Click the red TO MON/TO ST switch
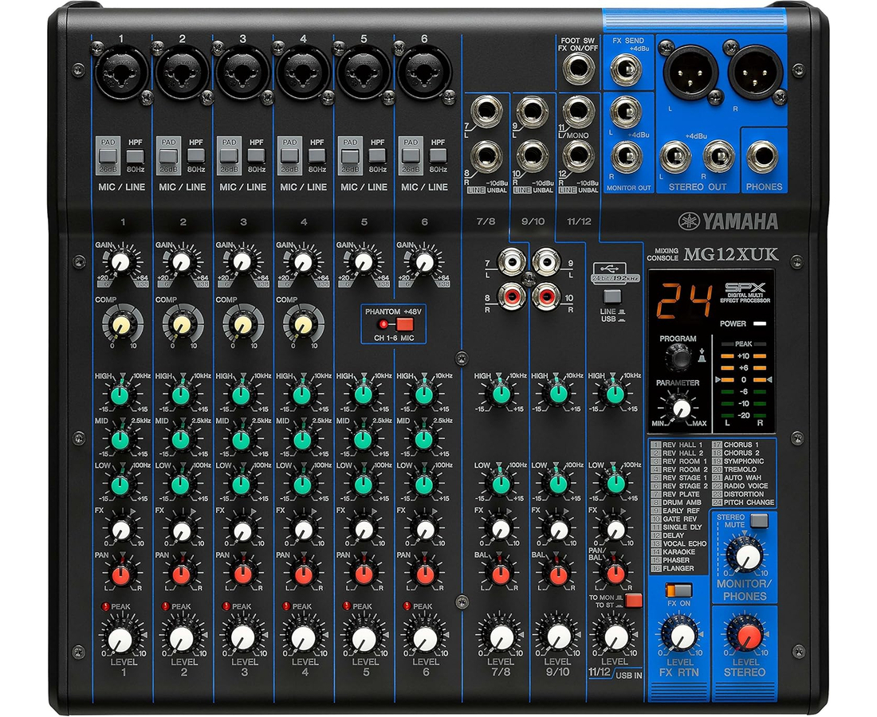The height and width of the screenshot is (717, 877). pyautogui.click(x=633, y=601)
